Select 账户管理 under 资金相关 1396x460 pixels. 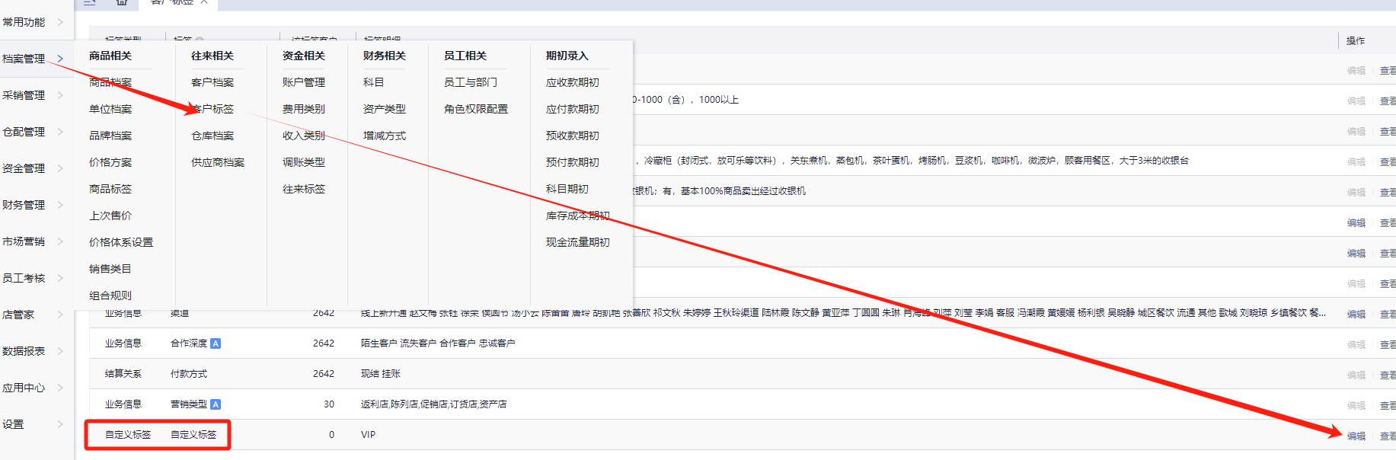[304, 82]
